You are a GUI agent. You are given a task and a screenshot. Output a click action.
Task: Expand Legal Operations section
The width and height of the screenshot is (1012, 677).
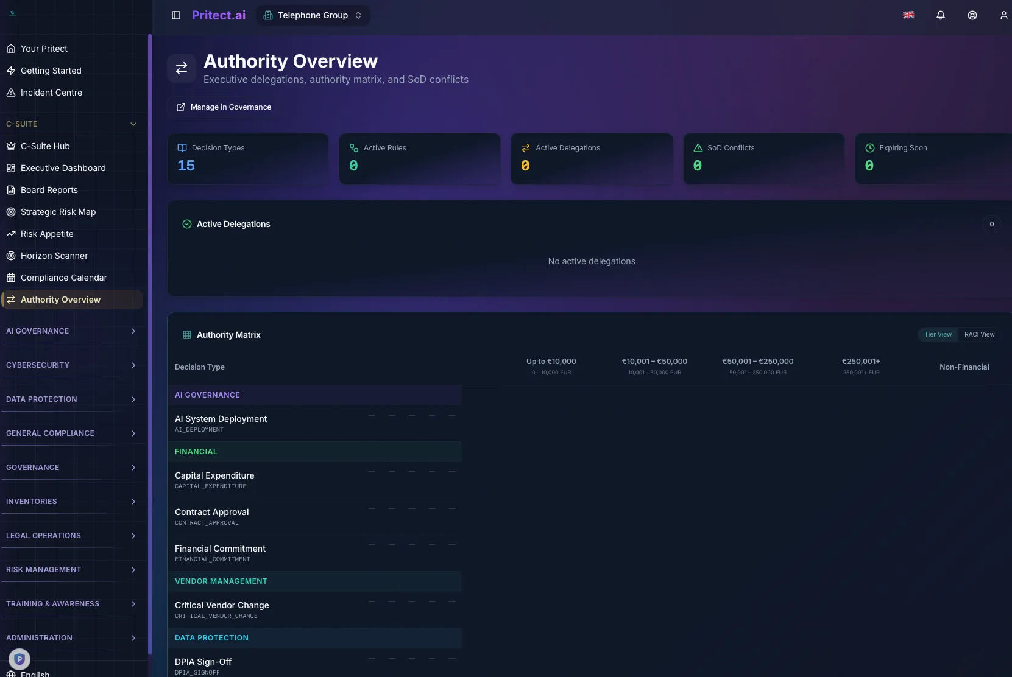pyautogui.click(x=72, y=536)
